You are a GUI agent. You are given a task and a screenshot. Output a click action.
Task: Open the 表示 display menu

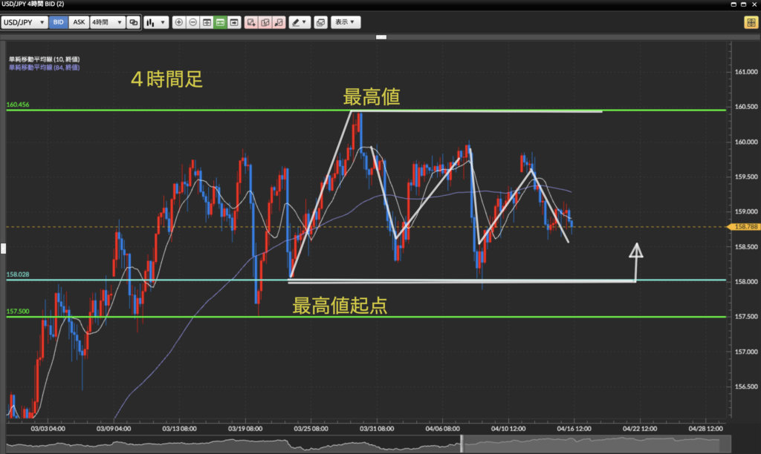pyautogui.click(x=346, y=22)
